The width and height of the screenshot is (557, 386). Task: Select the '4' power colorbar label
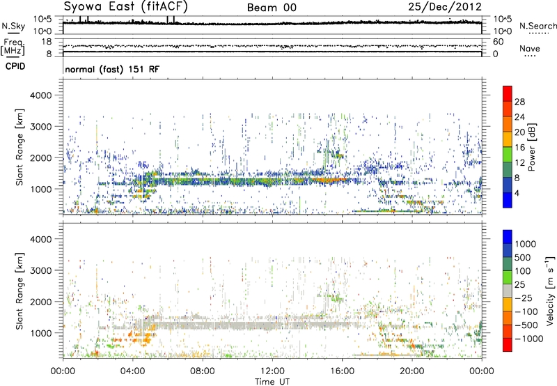coord(517,193)
